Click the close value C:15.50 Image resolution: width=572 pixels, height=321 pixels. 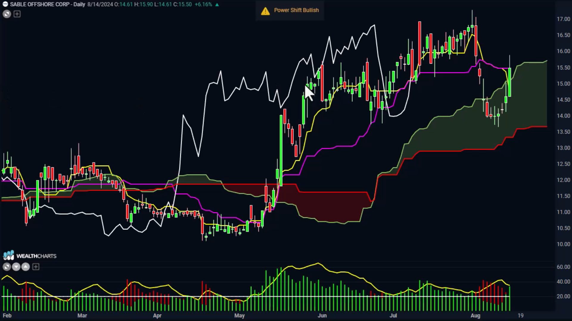point(183,4)
